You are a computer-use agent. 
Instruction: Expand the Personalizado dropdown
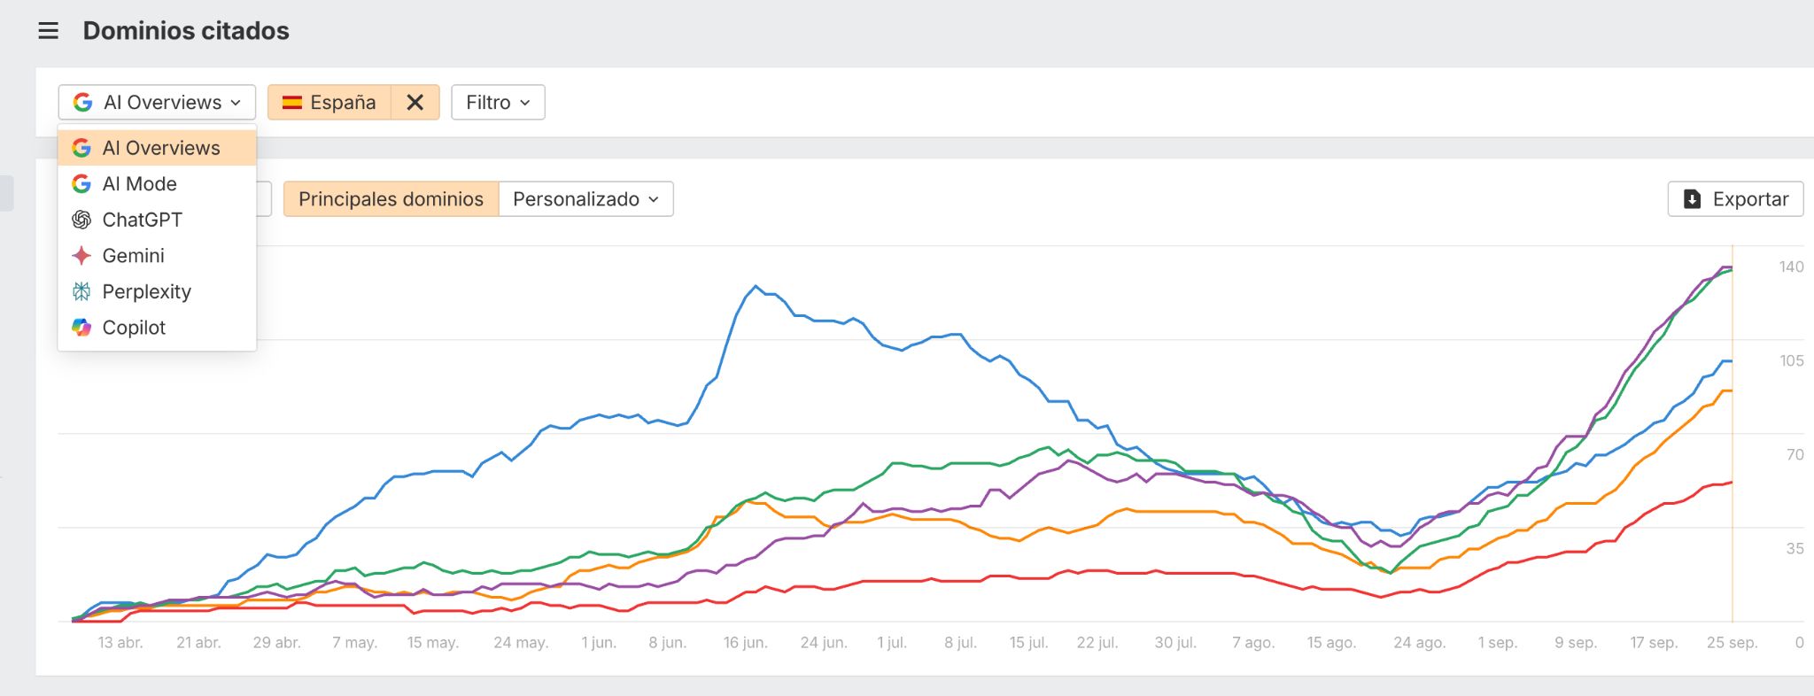[585, 198]
